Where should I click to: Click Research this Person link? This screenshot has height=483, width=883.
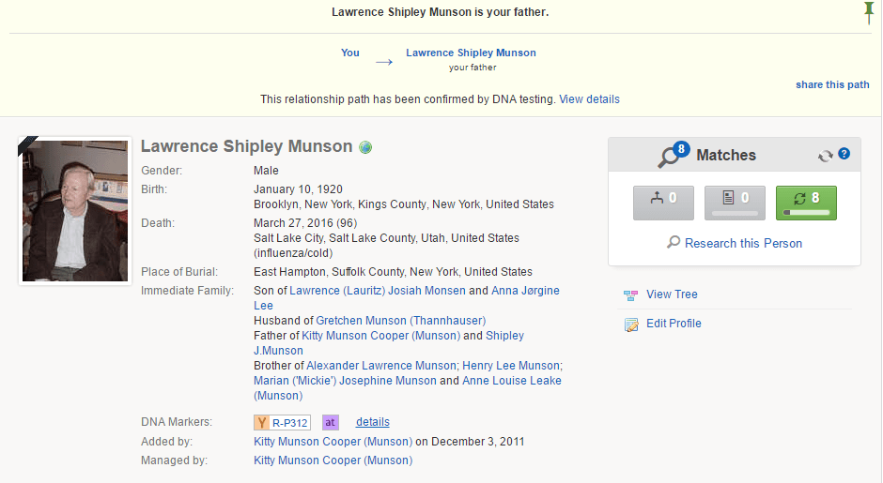pyautogui.click(x=743, y=243)
